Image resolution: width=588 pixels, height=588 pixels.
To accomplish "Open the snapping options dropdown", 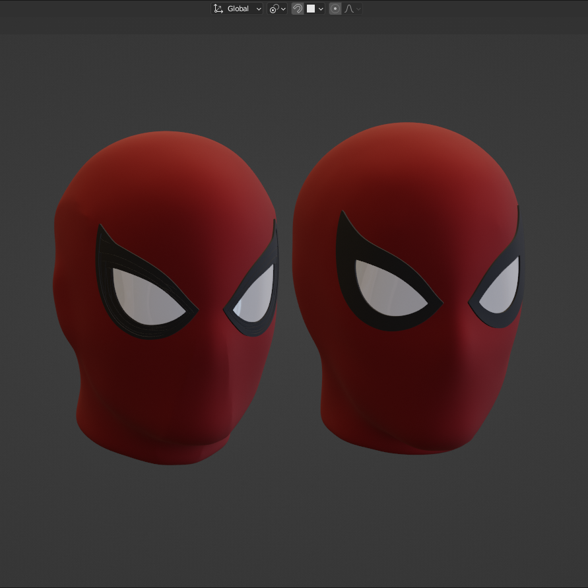I will [315, 9].
